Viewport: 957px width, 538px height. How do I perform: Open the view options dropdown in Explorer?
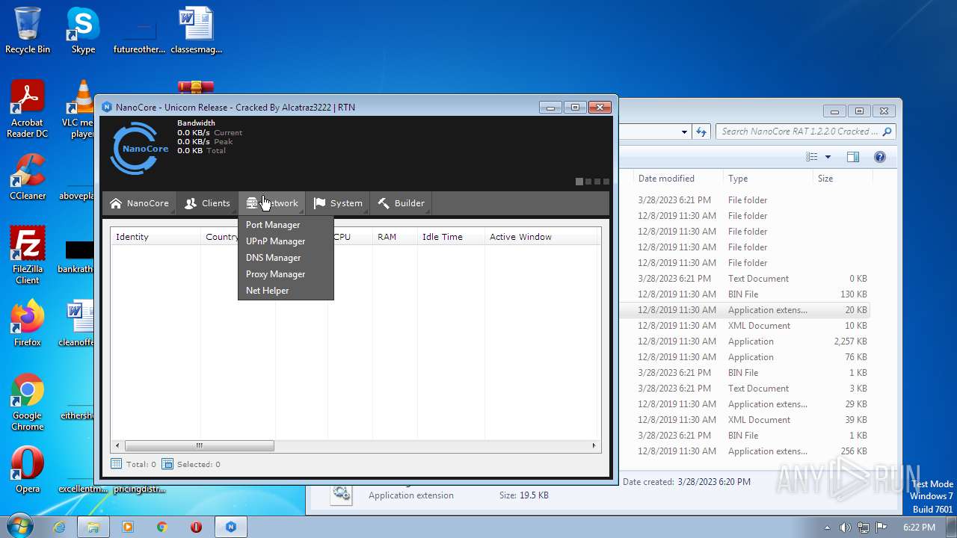click(x=828, y=157)
